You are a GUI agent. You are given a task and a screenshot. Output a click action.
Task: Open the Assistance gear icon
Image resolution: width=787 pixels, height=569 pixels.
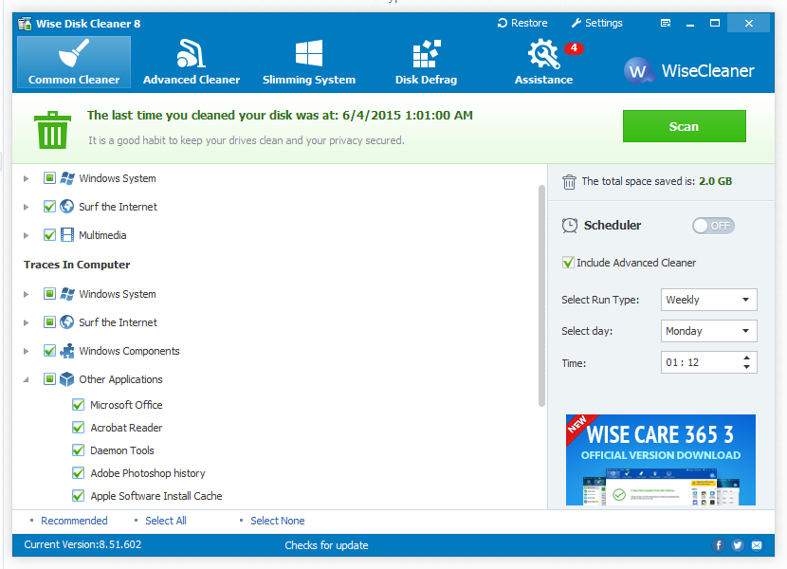pos(544,53)
